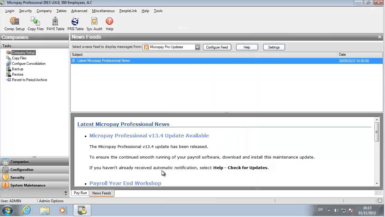The width and height of the screenshot is (385, 217).
Task: Open Micropay Professional v13.4 Update Available link
Action: (x=149, y=136)
